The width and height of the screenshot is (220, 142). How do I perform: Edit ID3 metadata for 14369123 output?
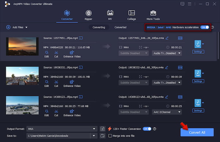tap(180, 97)
